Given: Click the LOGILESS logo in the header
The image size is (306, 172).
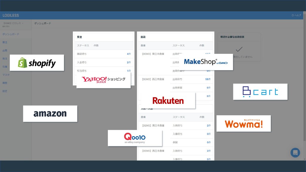Looking at the screenshot, I should pos(11,16).
